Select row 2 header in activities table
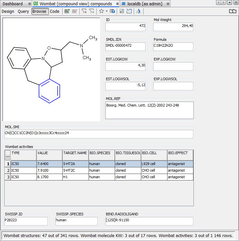This screenshot has height=241, width=239. tap(8, 170)
